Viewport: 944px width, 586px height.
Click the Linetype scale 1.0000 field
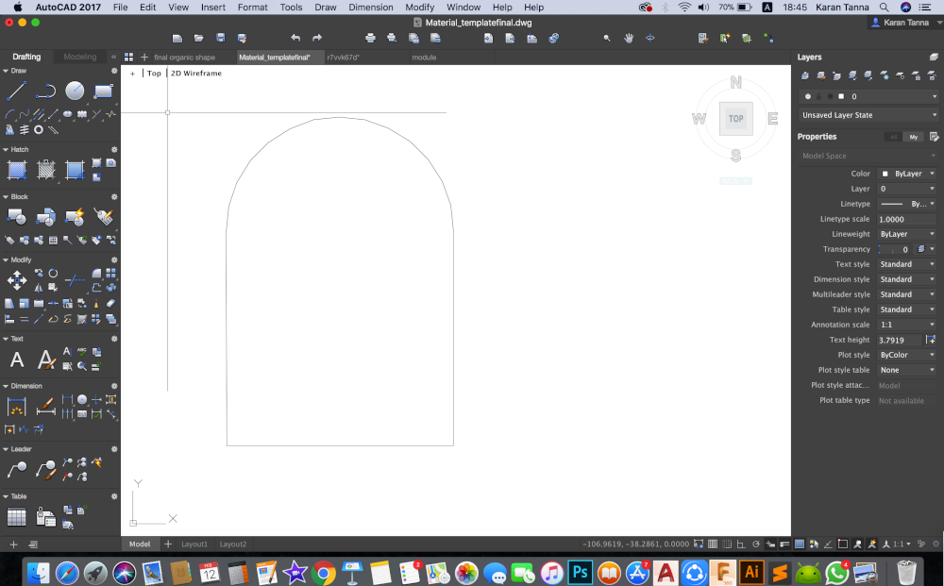point(906,219)
